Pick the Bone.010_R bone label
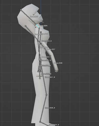This screenshot has width=99, height=126. coord(46,41)
